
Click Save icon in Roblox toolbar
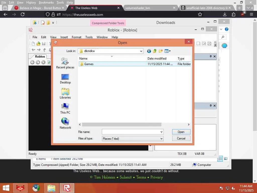click(44, 43)
